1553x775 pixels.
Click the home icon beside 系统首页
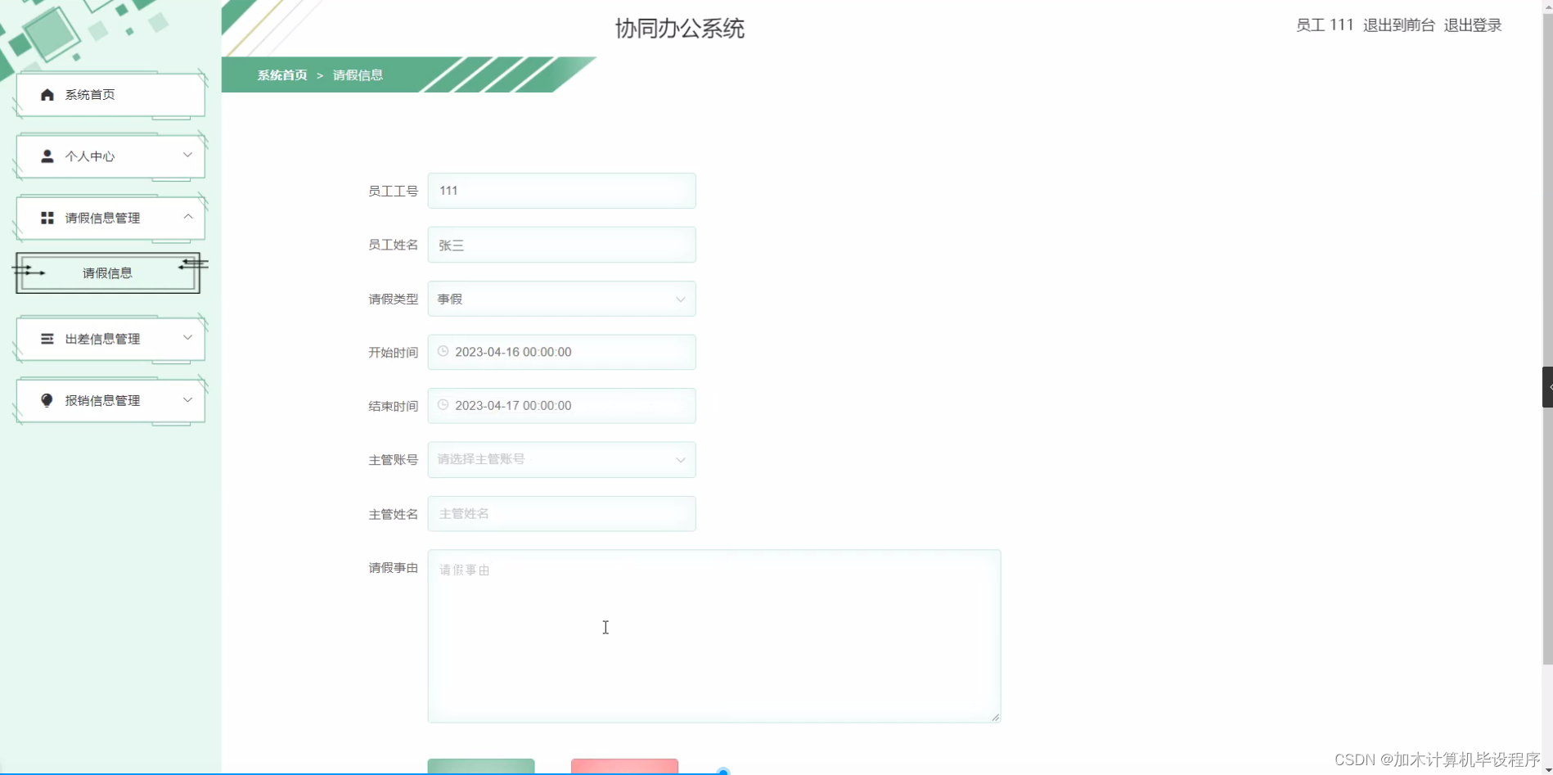click(x=47, y=95)
